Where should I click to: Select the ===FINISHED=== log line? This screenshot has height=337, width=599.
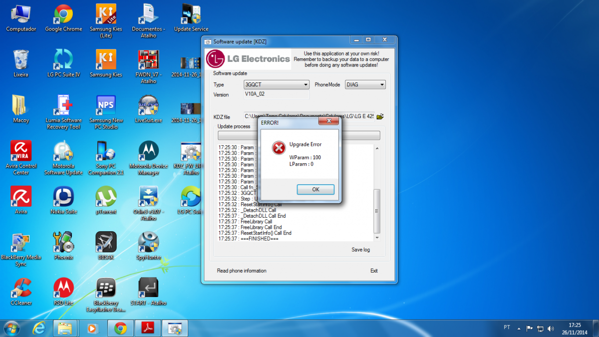pyautogui.click(x=248, y=239)
